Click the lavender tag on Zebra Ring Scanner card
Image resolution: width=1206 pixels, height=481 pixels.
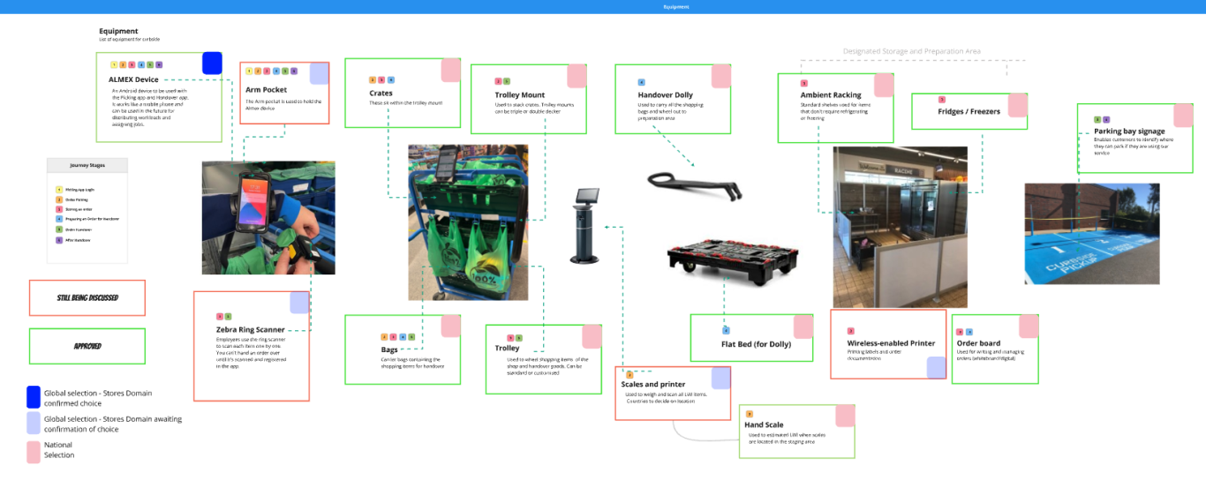click(299, 303)
